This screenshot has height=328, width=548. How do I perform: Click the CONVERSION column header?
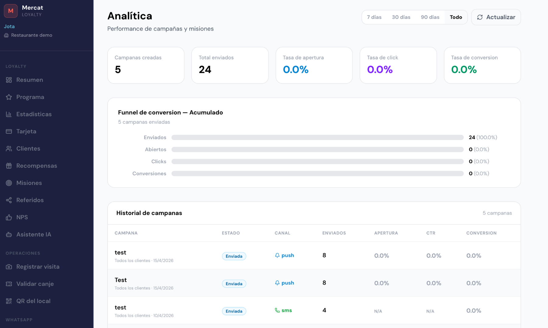pos(481,233)
